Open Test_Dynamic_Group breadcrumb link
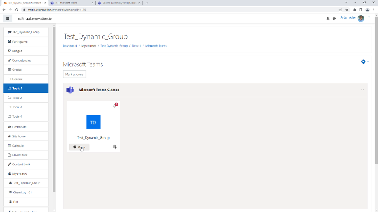 tap(114, 46)
